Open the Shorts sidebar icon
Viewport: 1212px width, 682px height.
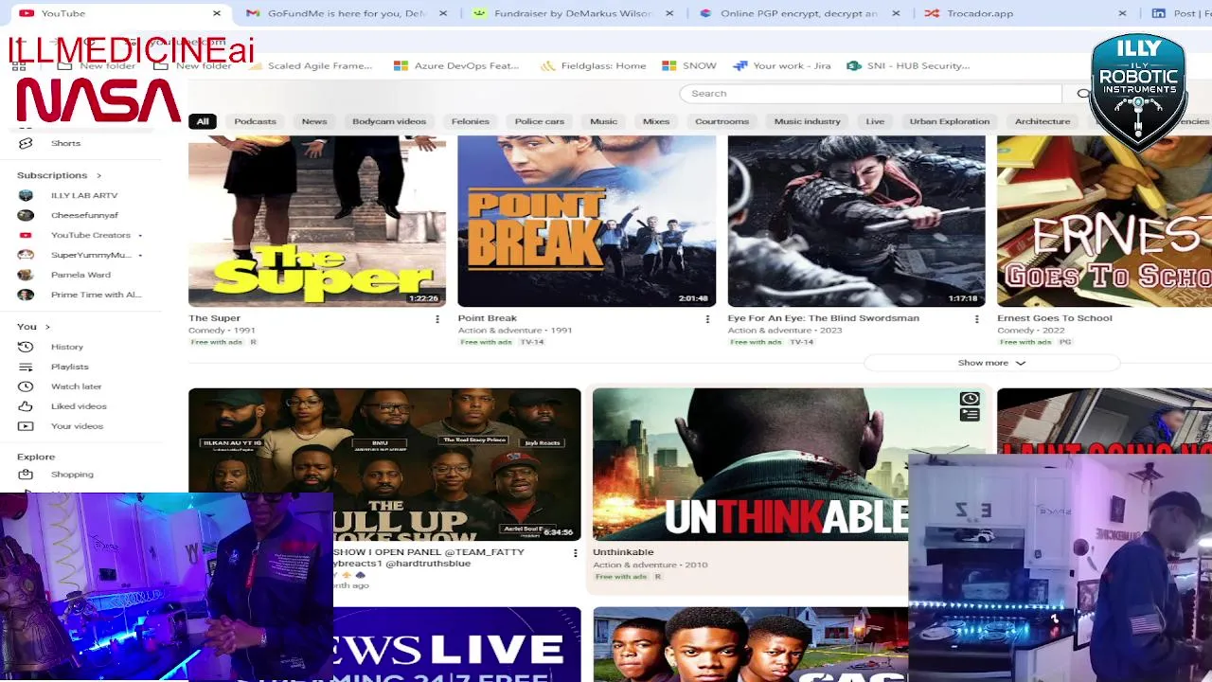(26, 143)
